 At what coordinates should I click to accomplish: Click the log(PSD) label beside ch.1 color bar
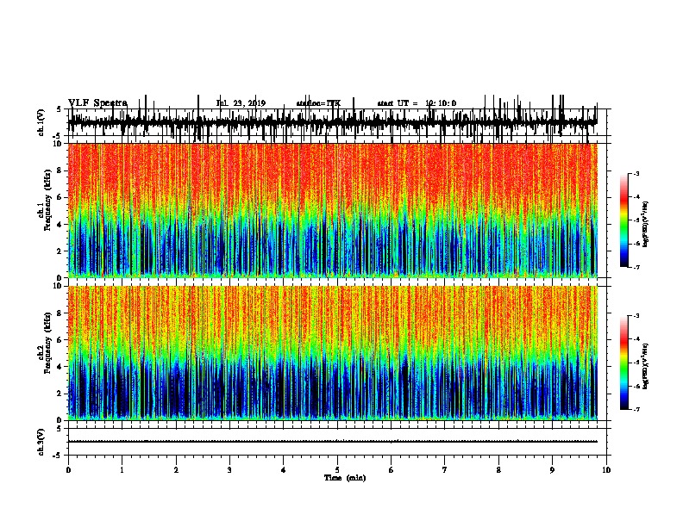645,225
